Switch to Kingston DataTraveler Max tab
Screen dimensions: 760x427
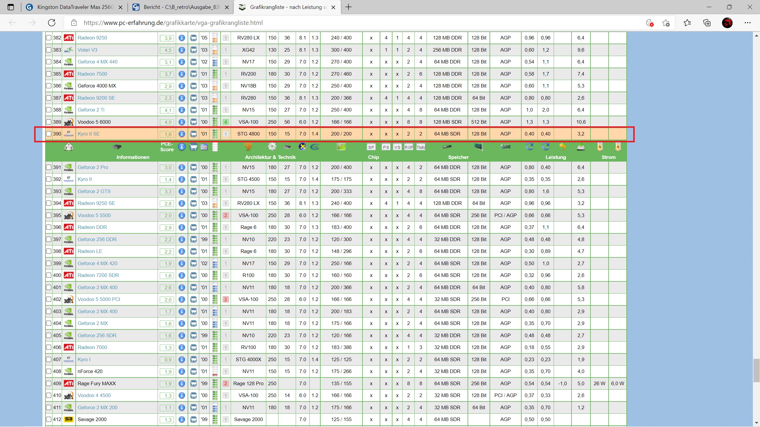(x=75, y=7)
